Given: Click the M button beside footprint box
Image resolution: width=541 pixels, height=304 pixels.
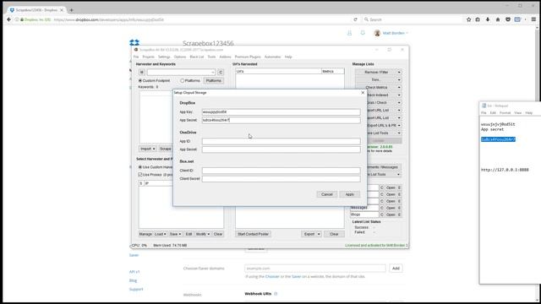Looking at the screenshot, I should pos(141,72).
